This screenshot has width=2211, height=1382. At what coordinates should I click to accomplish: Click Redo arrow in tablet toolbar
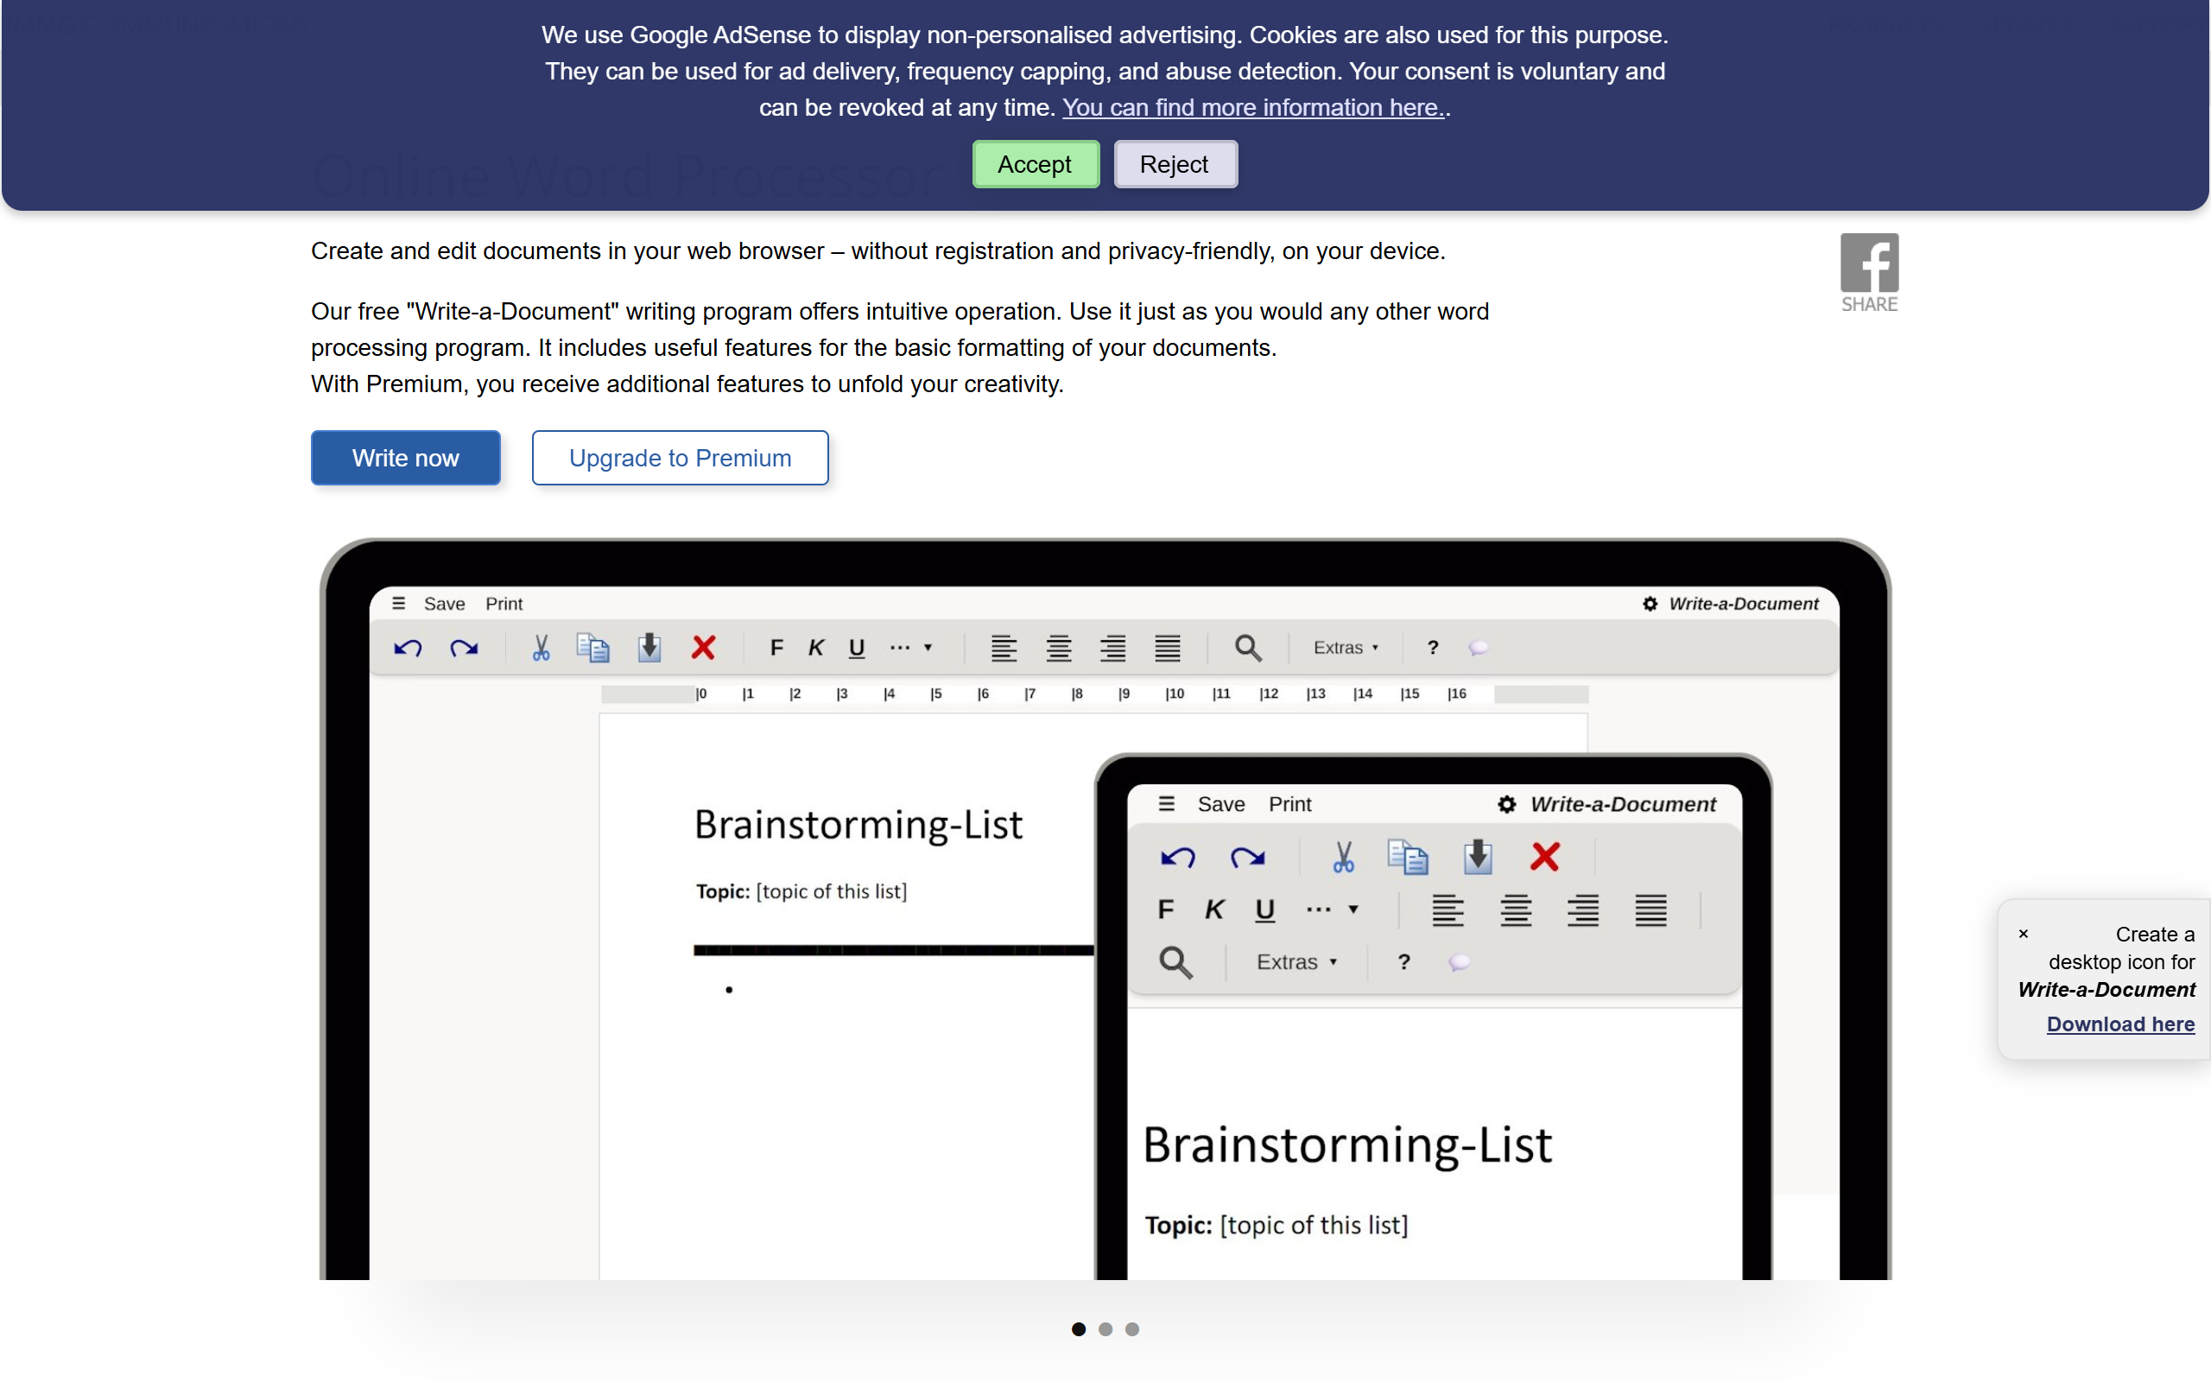coord(1247,858)
